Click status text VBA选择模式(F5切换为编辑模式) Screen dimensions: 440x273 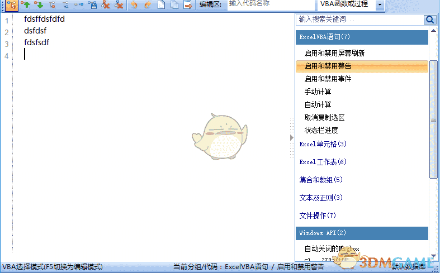coord(53,266)
